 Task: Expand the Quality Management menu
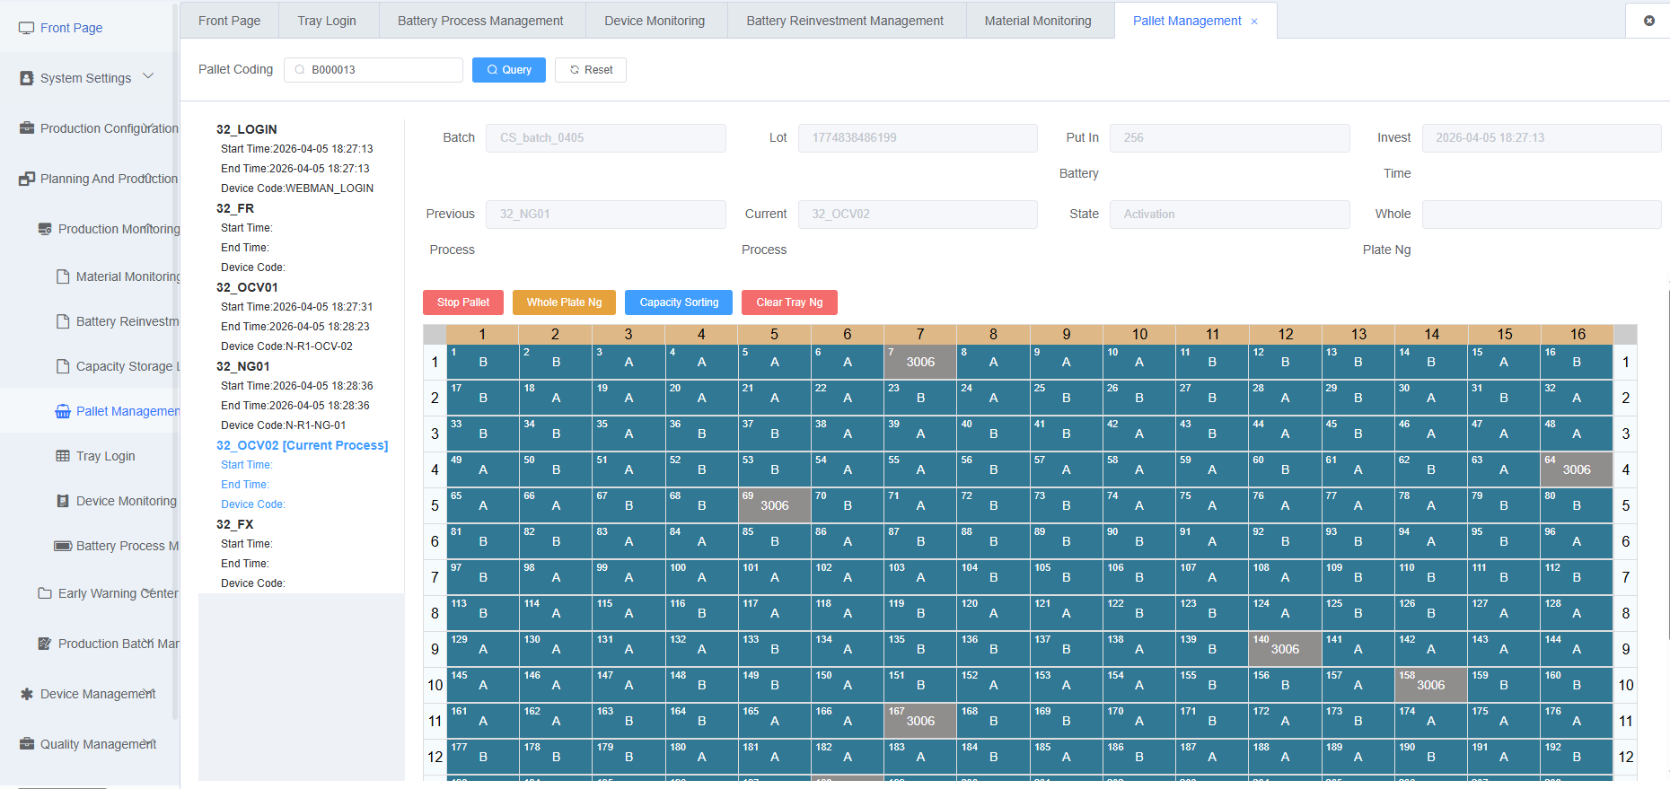pos(148,742)
